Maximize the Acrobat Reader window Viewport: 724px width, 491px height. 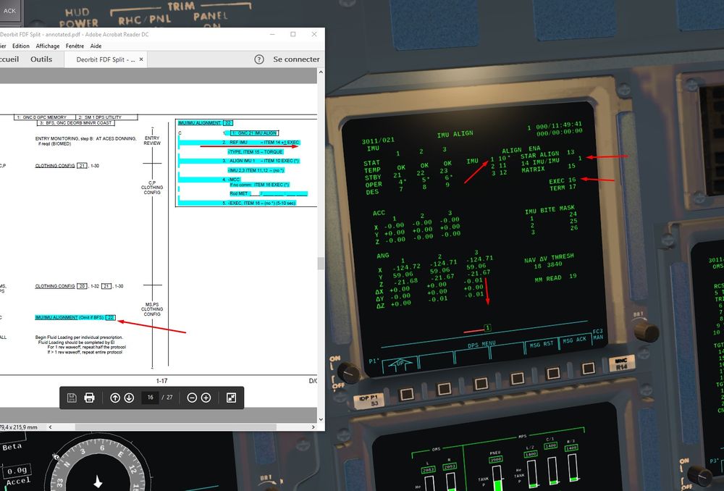[x=292, y=34]
